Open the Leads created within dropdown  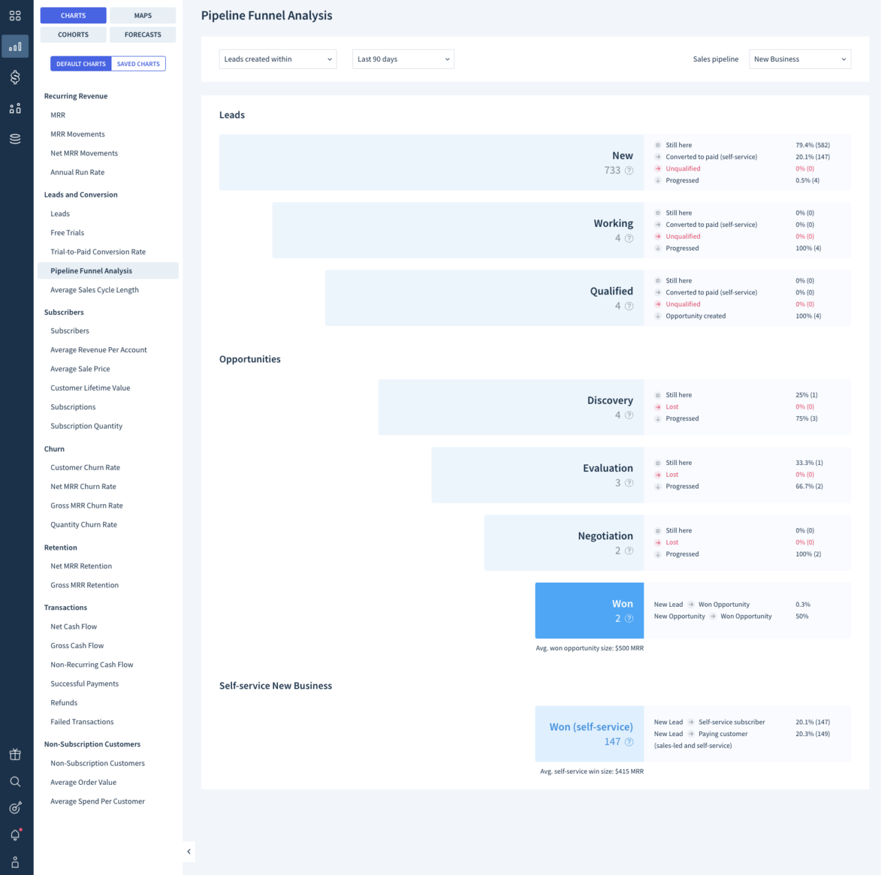click(277, 59)
